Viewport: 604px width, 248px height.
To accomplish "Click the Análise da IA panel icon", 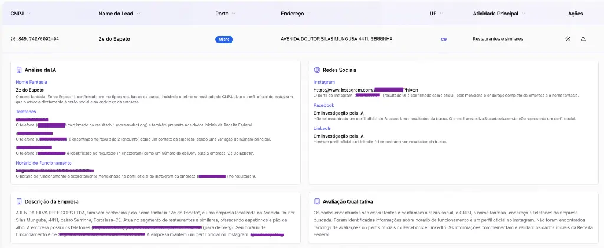I will 19,70.
